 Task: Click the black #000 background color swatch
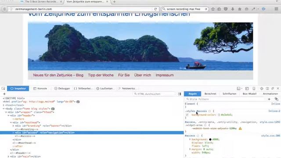(x=210, y=140)
